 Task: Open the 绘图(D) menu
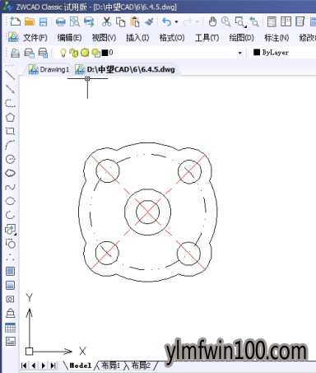[241, 38]
